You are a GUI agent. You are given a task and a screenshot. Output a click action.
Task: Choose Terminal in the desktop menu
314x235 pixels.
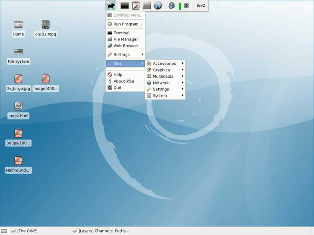[125, 33]
